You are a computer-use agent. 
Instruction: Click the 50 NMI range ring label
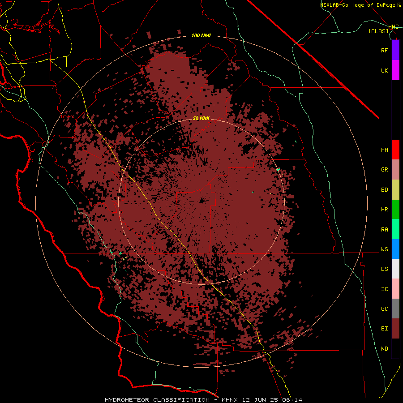(x=201, y=118)
